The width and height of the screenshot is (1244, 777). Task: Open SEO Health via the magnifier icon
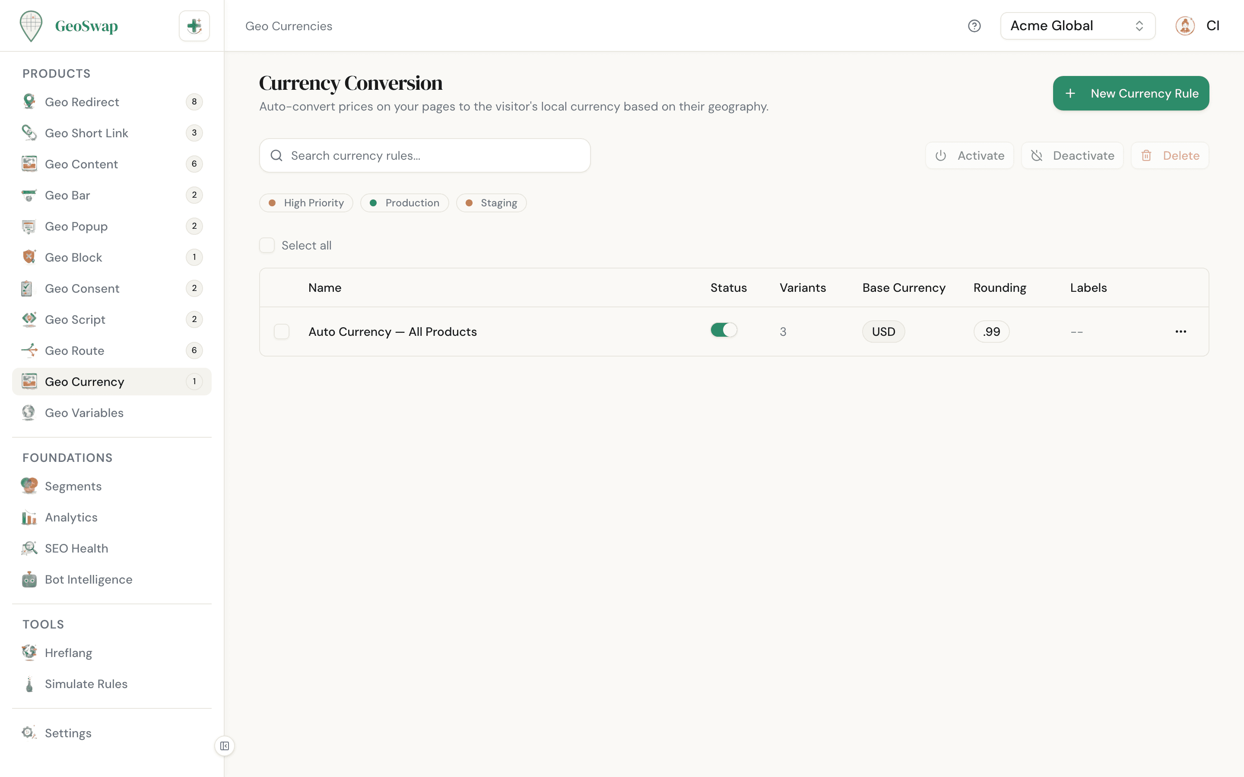coord(29,548)
